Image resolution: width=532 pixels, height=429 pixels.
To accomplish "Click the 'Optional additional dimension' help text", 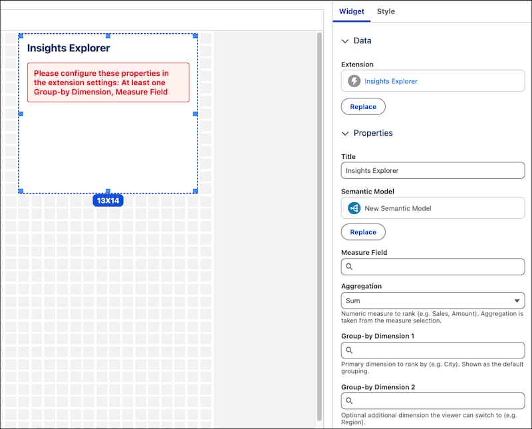I will [429, 418].
